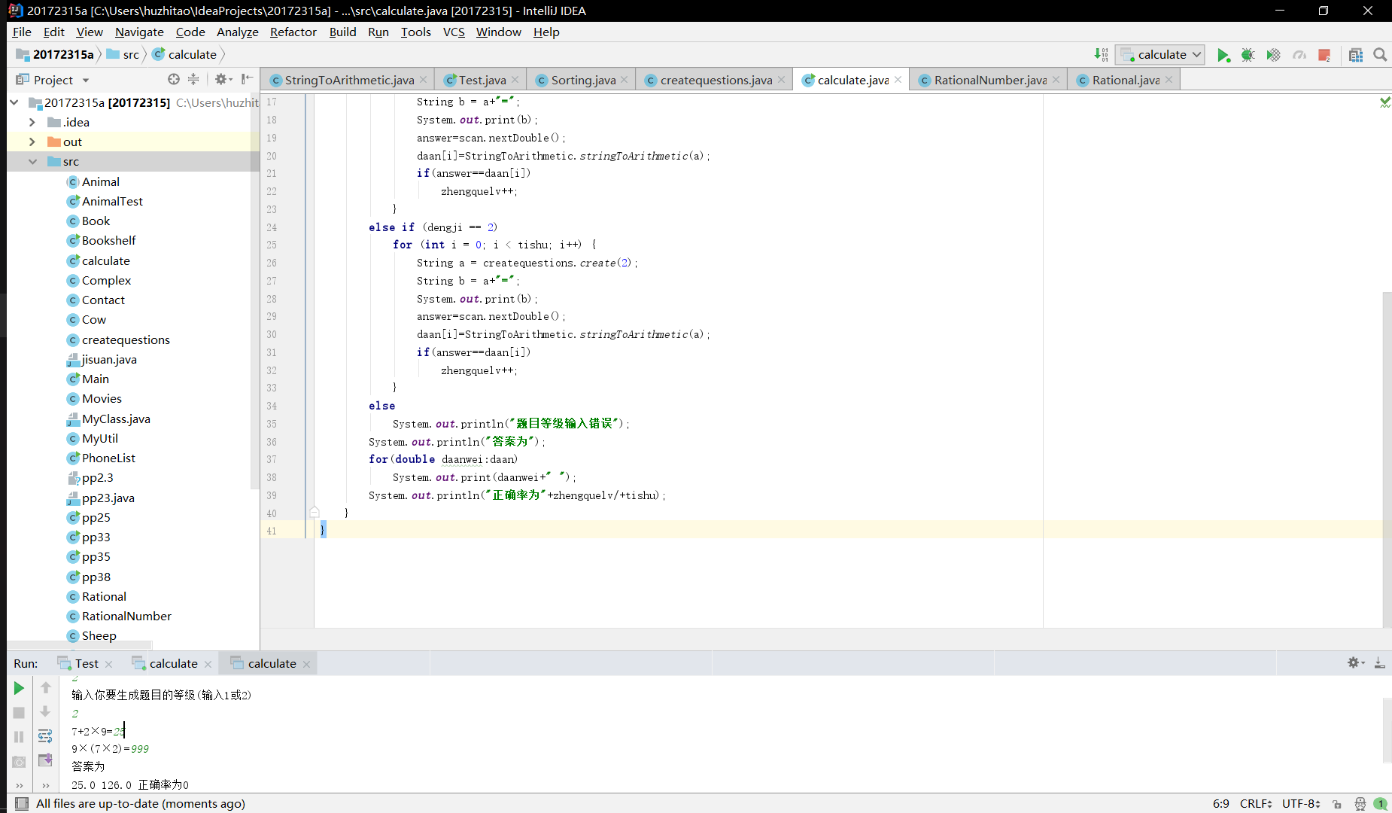The width and height of the screenshot is (1392, 813).
Task: Select RationalNumber in project tree
Action: pos(126,616)
